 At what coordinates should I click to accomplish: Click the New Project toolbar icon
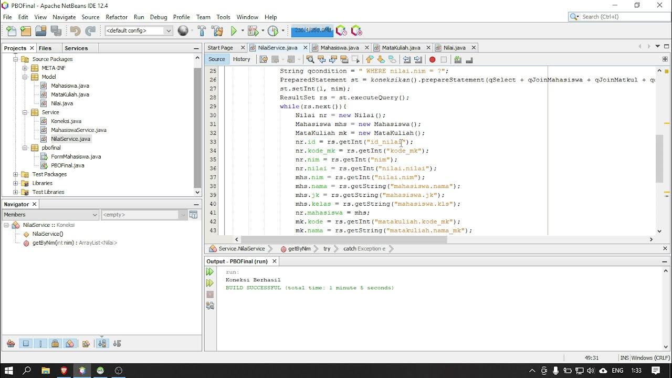26,31
